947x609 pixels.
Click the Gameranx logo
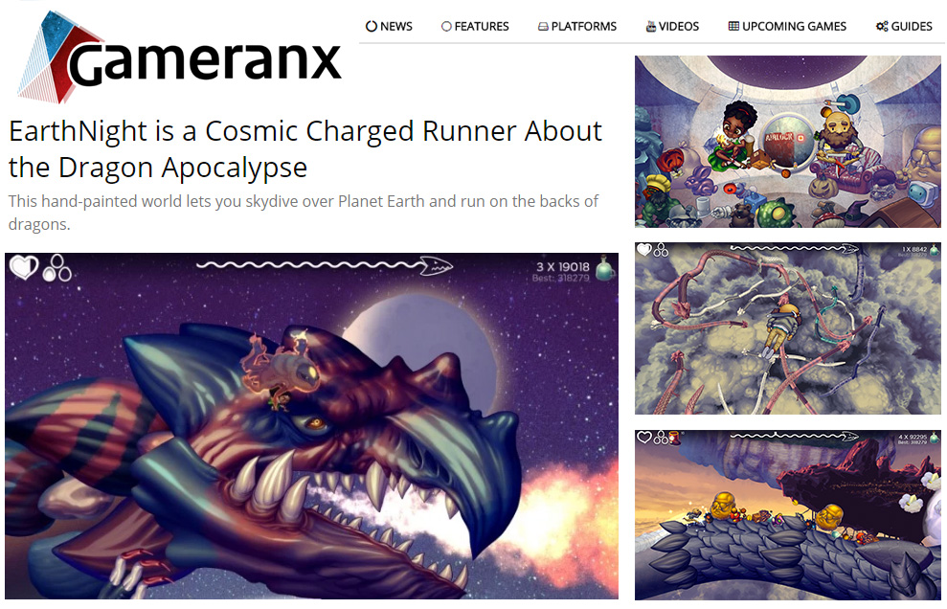point(179,57)
